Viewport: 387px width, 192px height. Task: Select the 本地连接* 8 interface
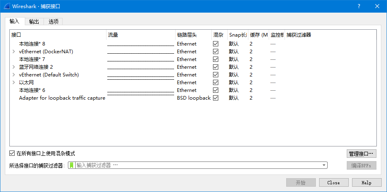(32, 44)
